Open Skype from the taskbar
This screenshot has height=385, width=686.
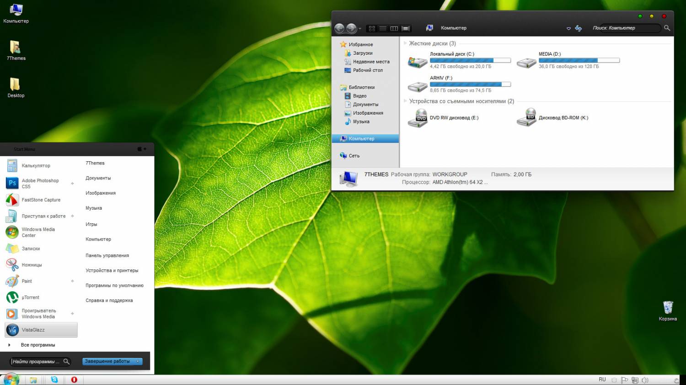54,380
